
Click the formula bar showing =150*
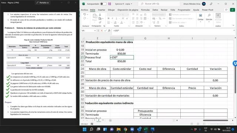tap(172, 31)
